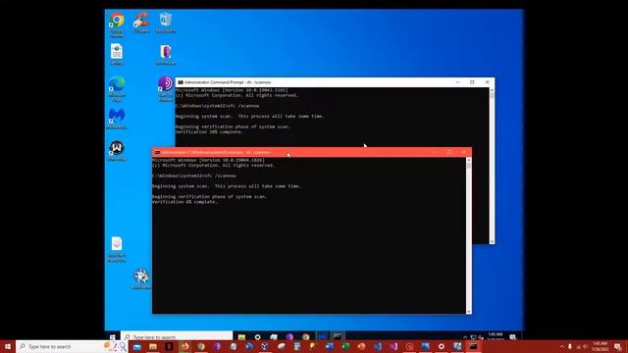Click the scroll down arrow in back Command Prompt
This screenshot has height=353, width=628.
click(492, 241)
